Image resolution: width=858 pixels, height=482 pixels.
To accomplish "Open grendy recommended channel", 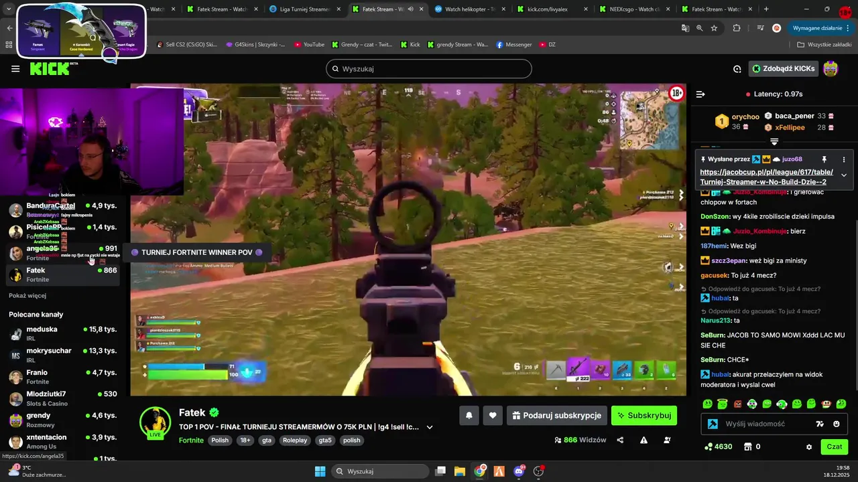I will (x=63, y=420).
